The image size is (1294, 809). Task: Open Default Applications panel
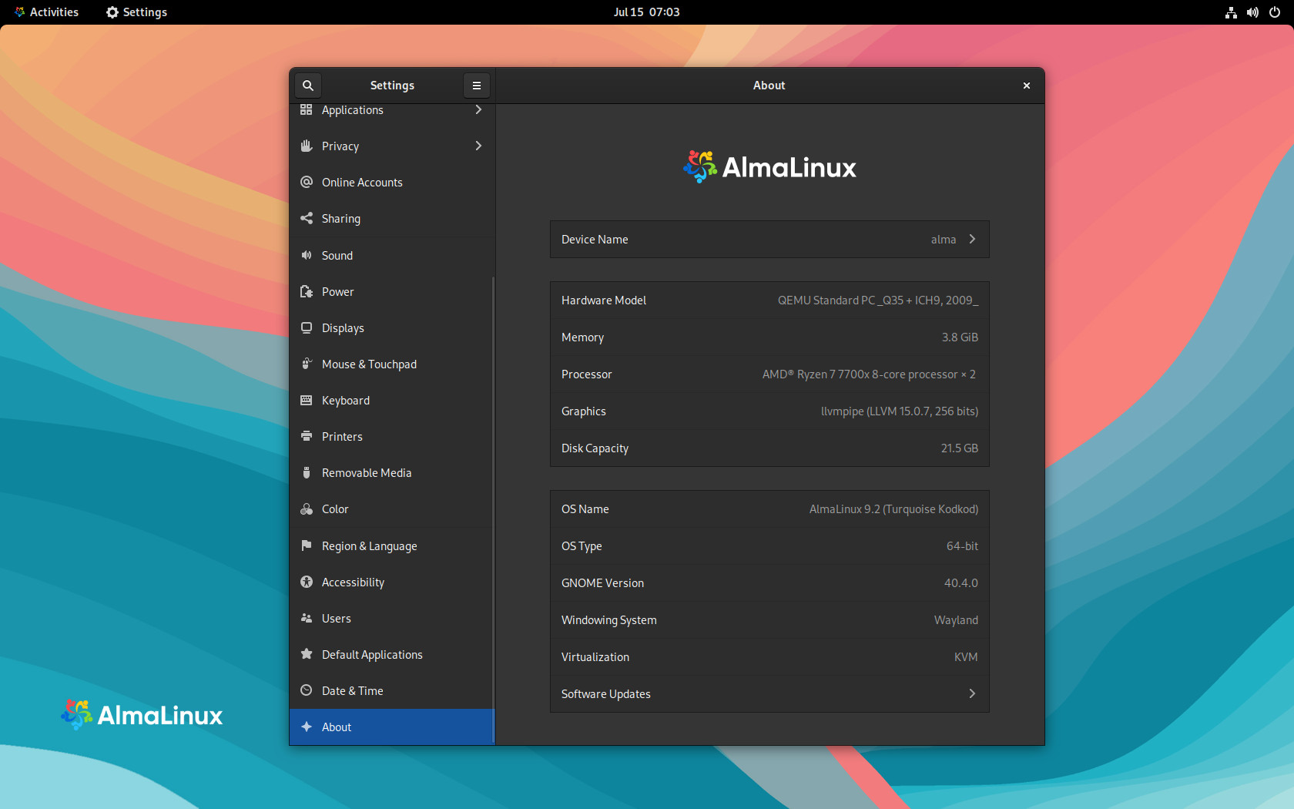pyautogui.click(x=392, y=655)
